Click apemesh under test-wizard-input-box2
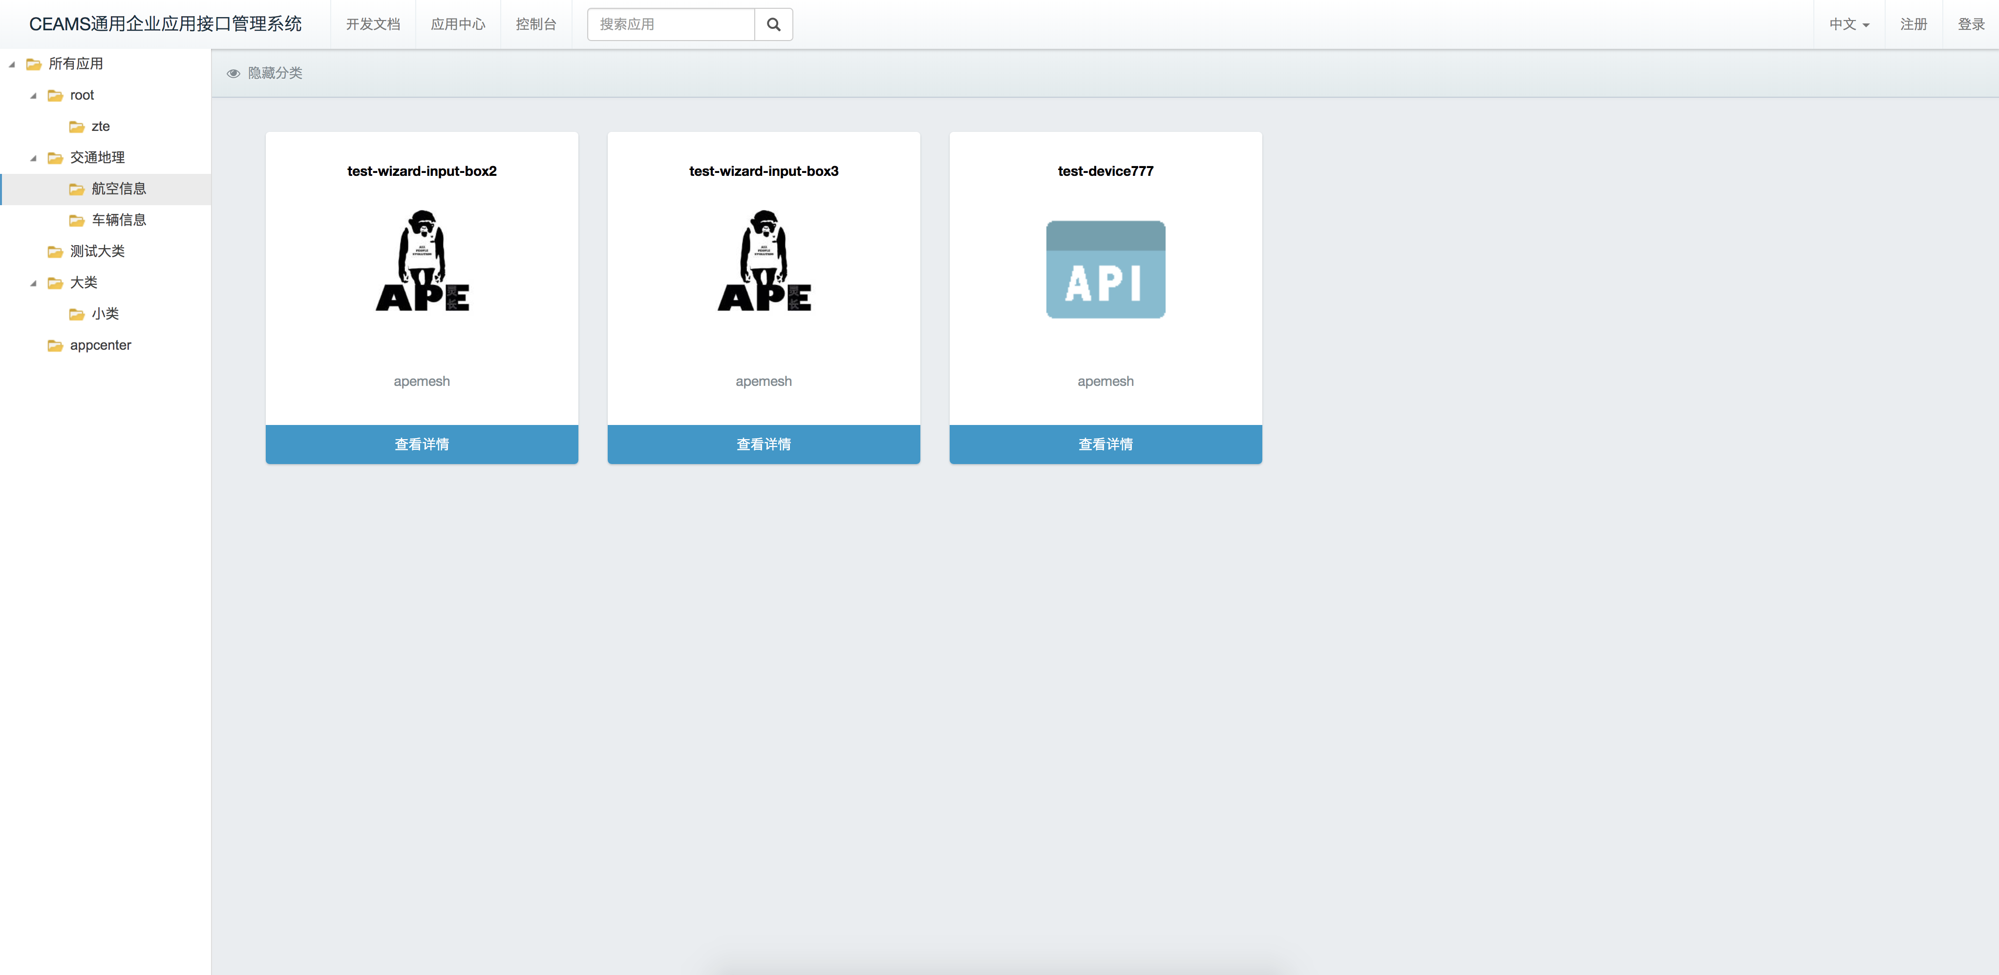1999x975 pixels. coord(422,382)
